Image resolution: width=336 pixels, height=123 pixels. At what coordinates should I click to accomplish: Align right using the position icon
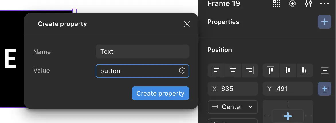250,70
